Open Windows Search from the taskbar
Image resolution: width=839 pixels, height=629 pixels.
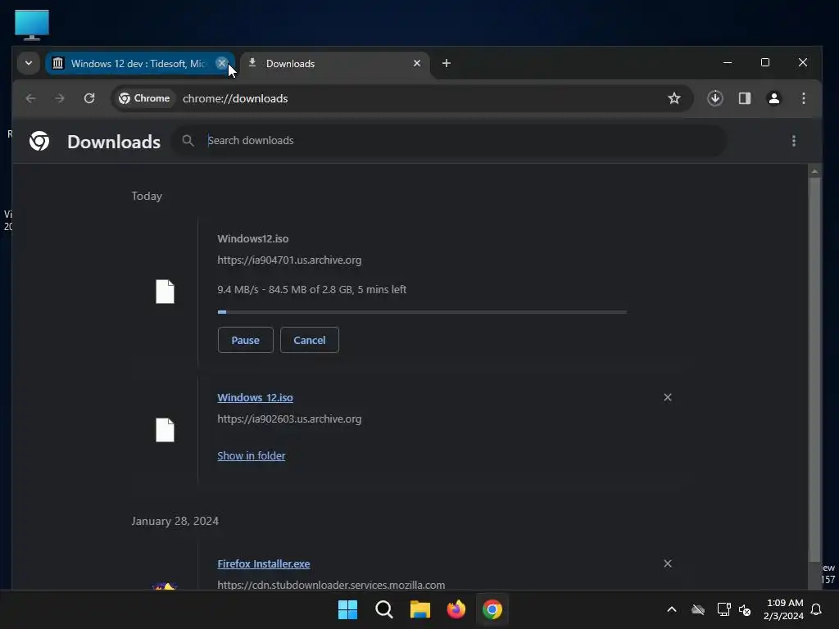(384, 609)
